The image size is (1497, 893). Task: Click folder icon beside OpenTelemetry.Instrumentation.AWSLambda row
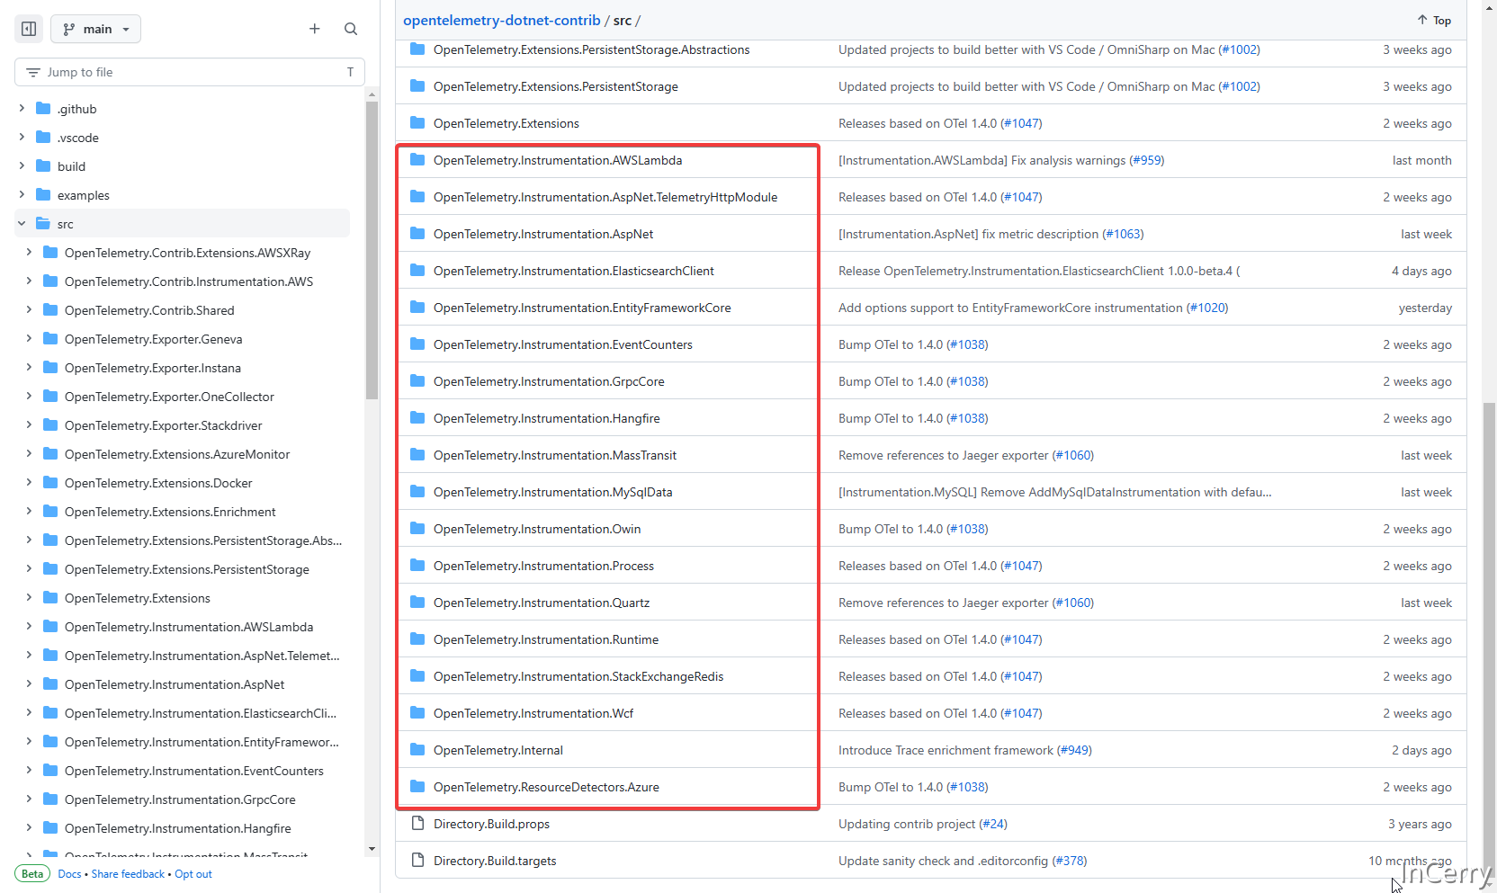(417, 160)
